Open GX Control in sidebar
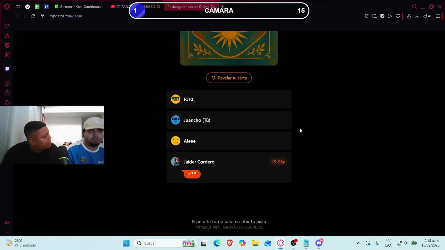Screen dimensions: 445x250 pos(7,26)
